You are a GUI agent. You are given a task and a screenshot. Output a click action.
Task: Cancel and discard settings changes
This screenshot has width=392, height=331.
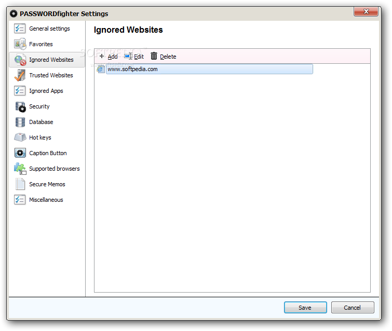[x=353, y=308]
